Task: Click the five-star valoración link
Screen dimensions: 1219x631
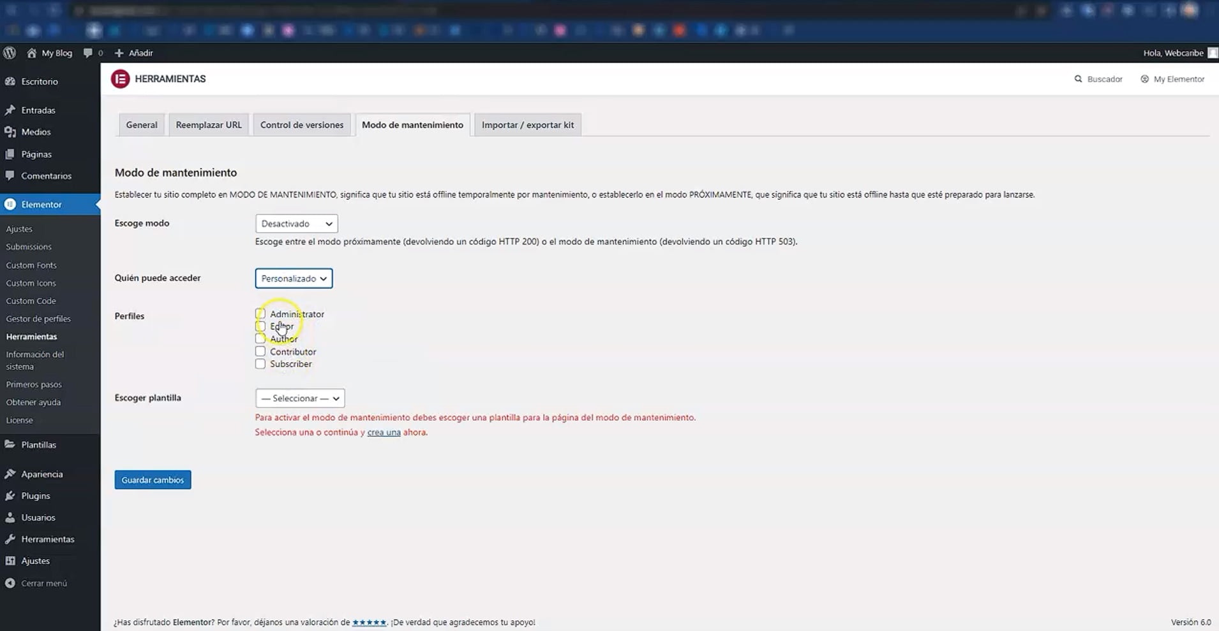Action: 370,622
